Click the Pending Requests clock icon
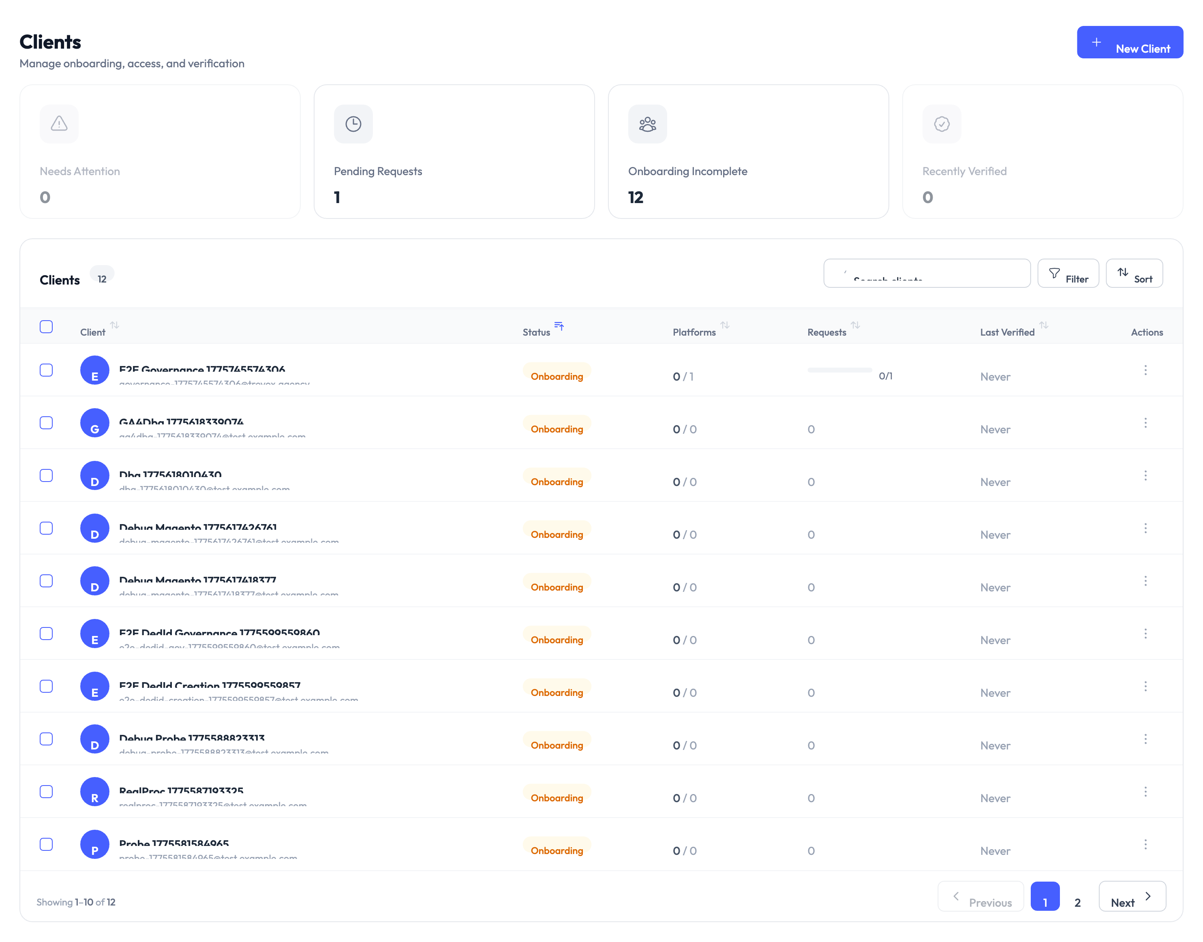The width and height of the screenshot is (1203, 942). tap(353, 124)
